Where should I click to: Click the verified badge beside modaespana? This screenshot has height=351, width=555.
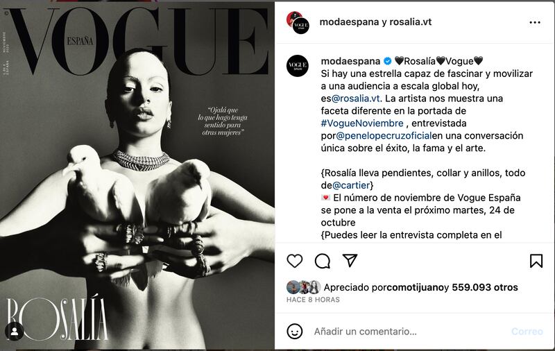pos(388,61)
